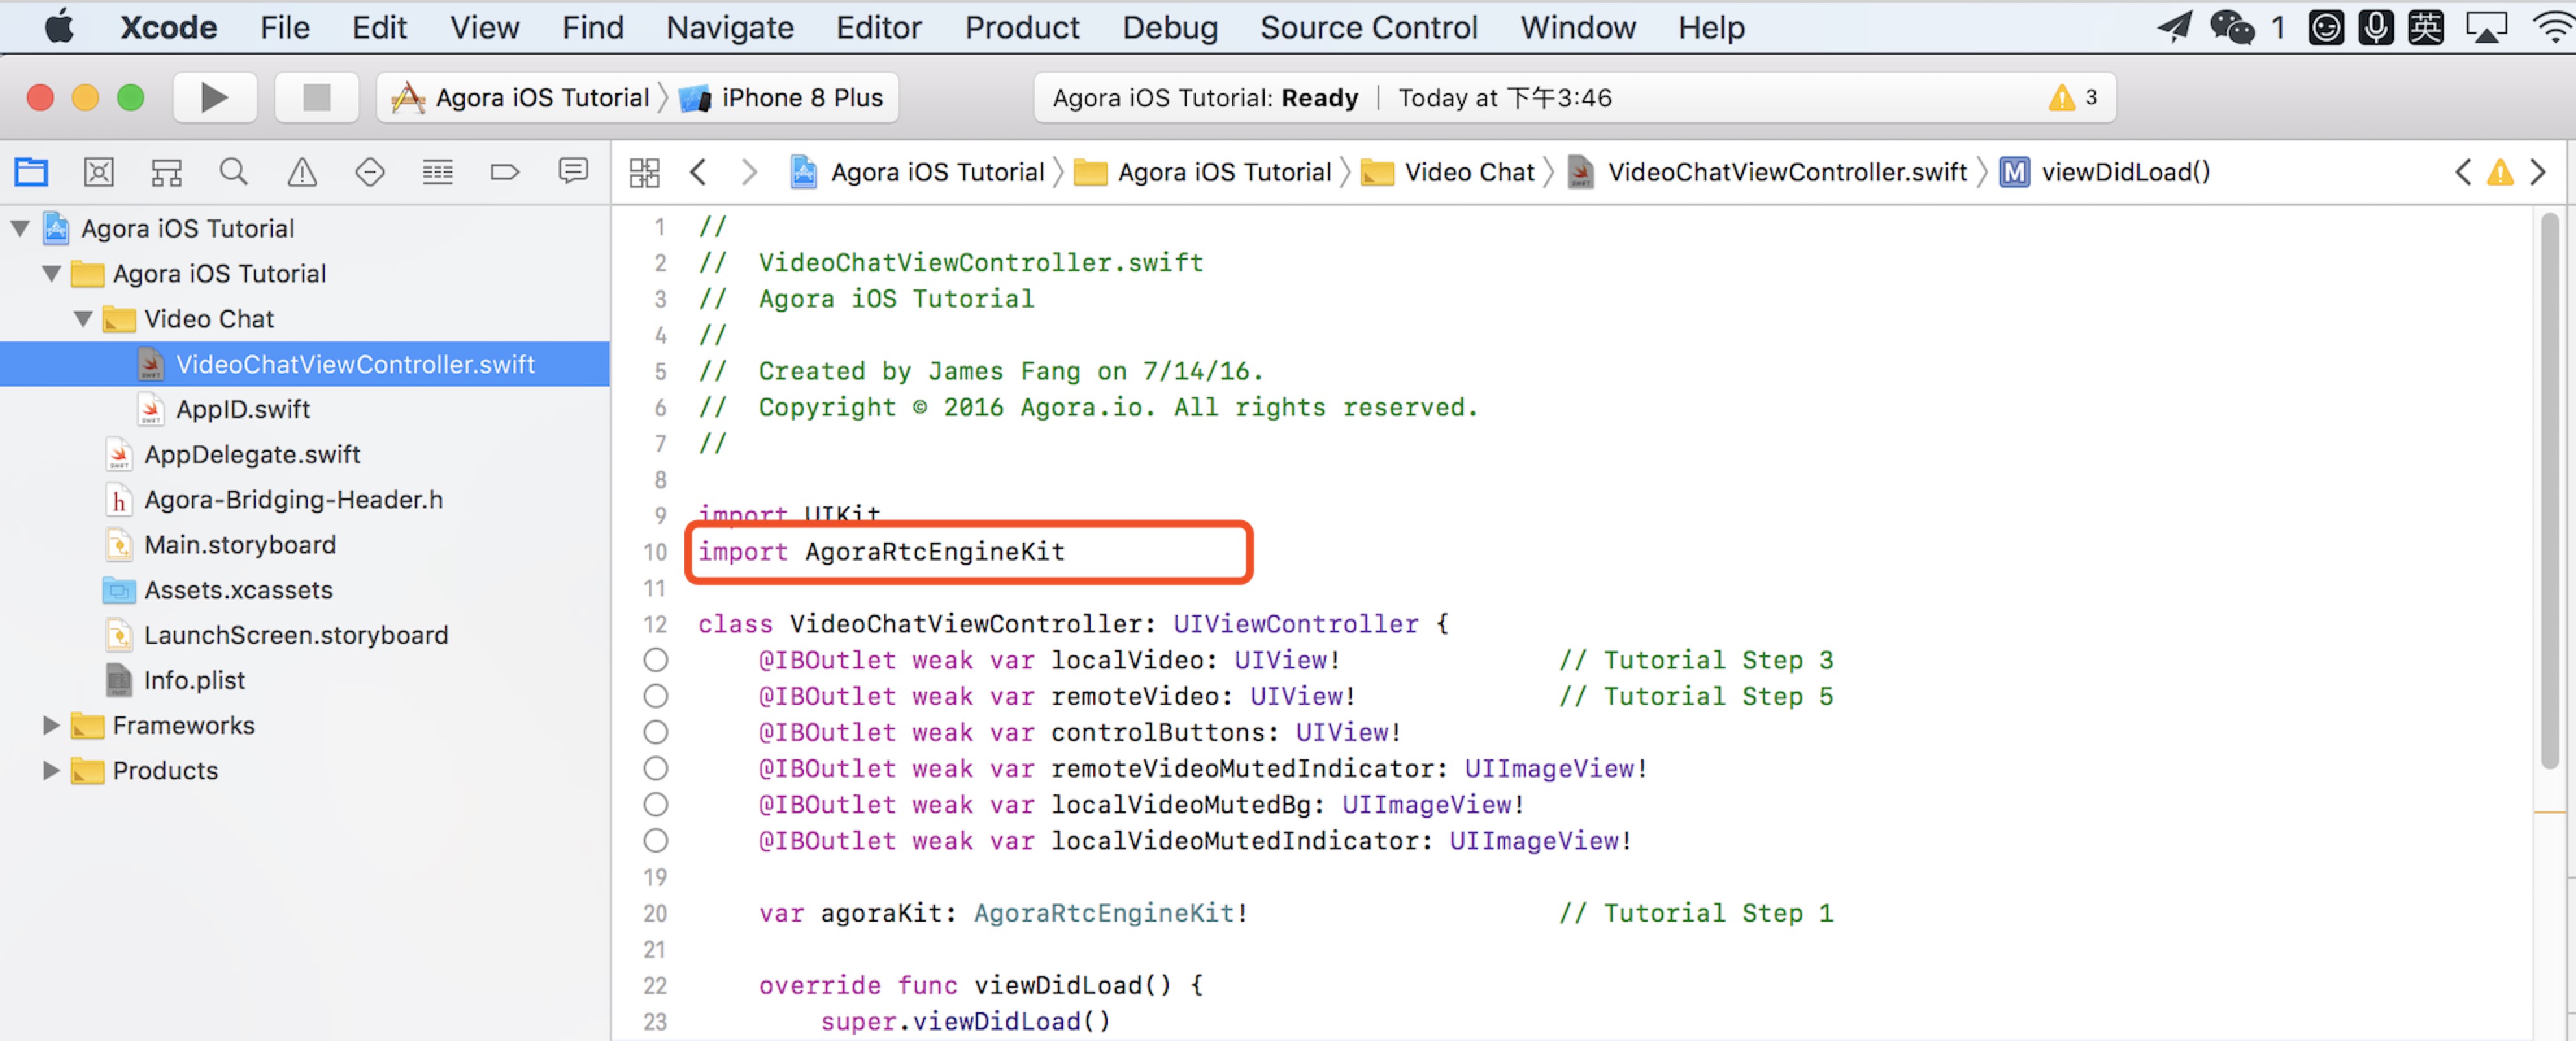
Task: Toggle outlet circle for localVideoMutedBg
Action: coord(656,804)
